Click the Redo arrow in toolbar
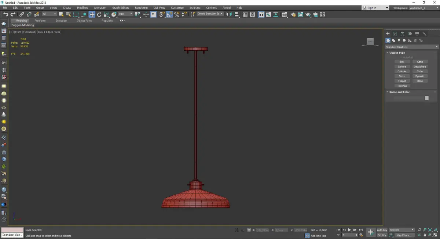The image size is (440, 239). click(13, 14)
